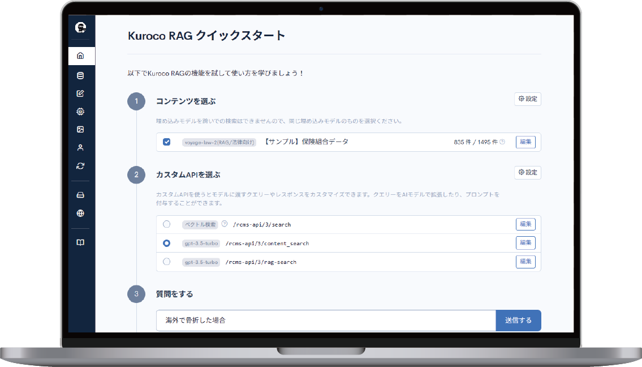Select the /rcms-api/3/content_search radio button
This screenshot has height=367, width=642.
[x=167, y=243]
